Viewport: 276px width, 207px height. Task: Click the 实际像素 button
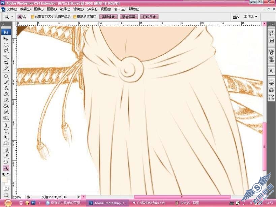pyautogui.click(x=109, y=17)
